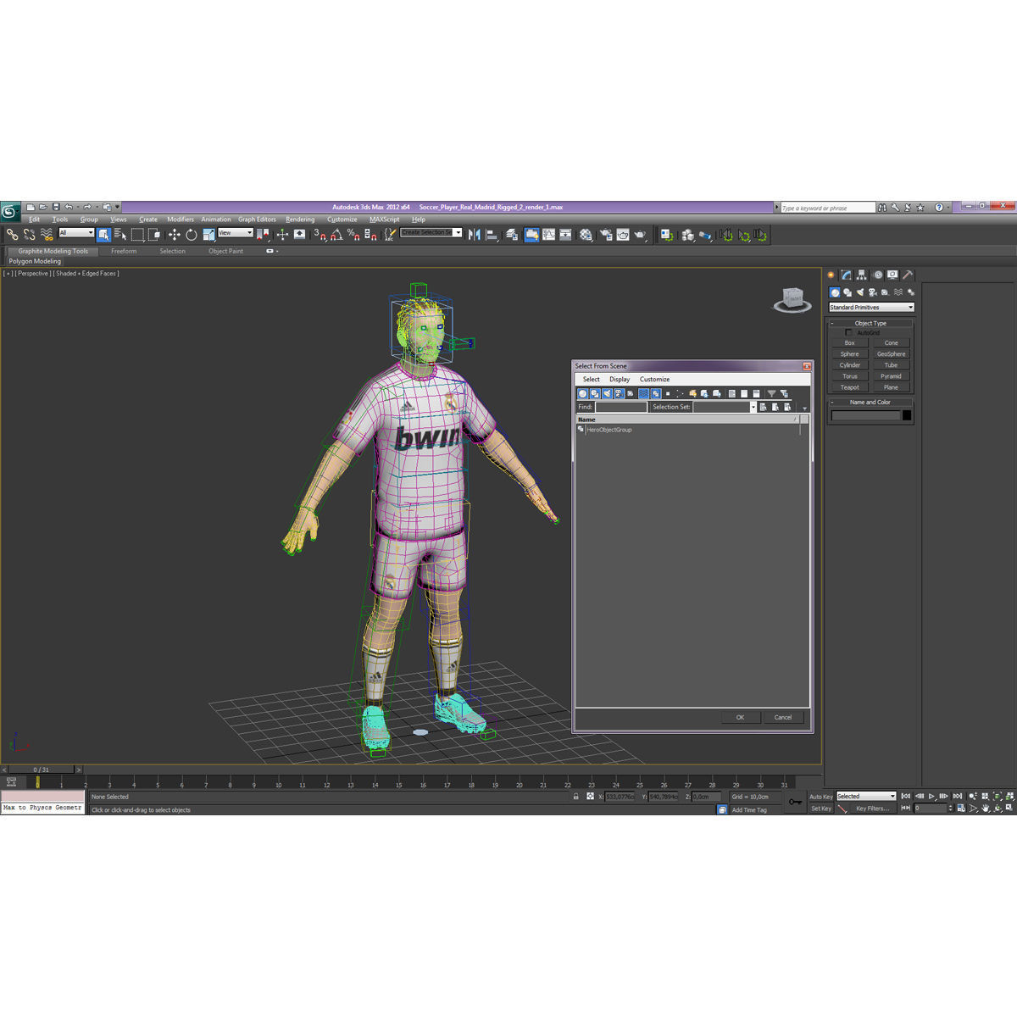Activate the Select and Move tool
1017x1017 pixels.
click(x=174, y=235)
